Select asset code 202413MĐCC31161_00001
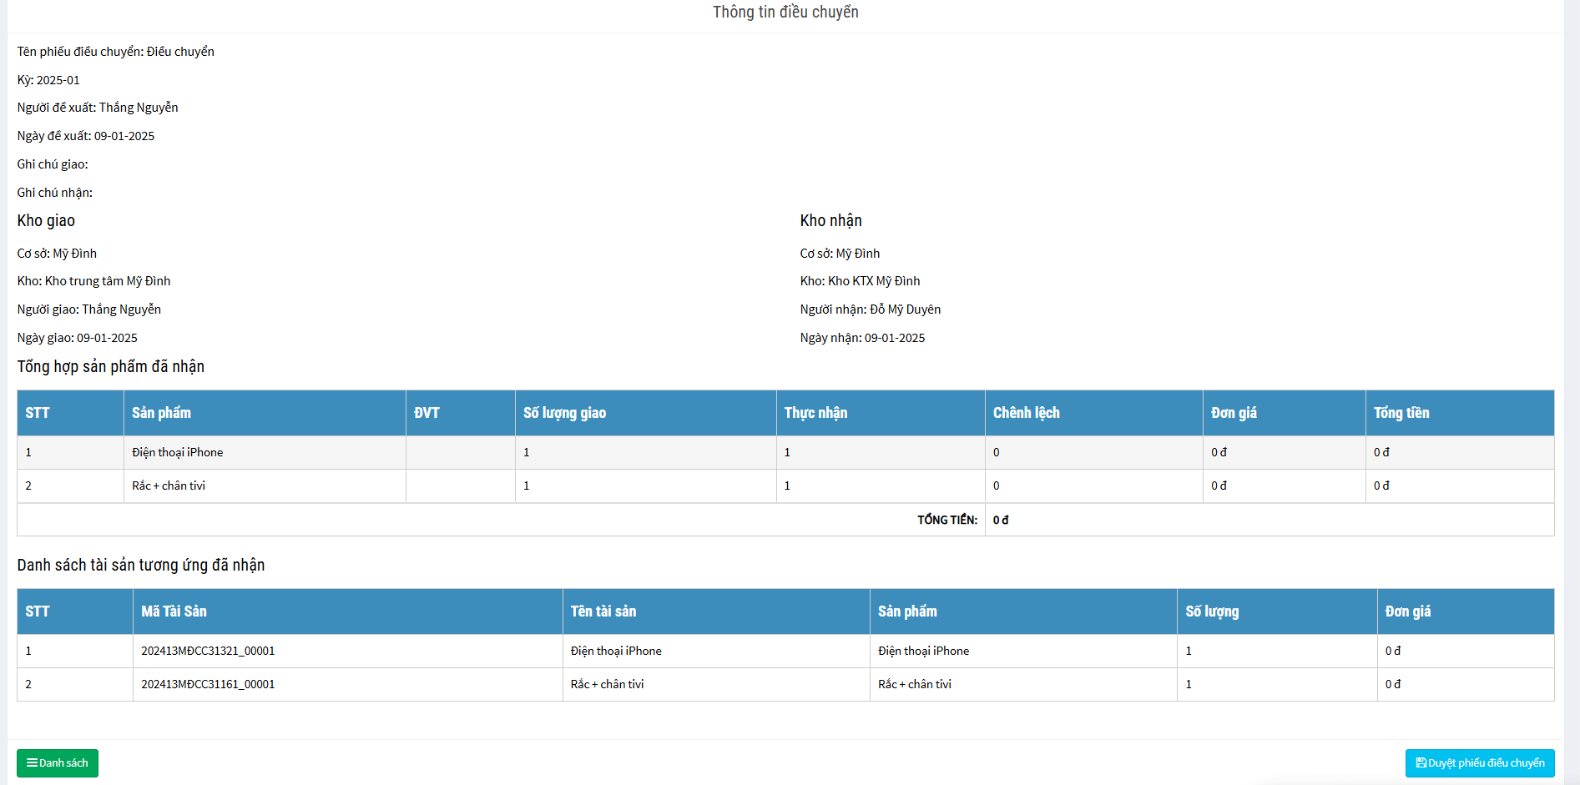The height and width of the screenshot is (785, 1580). [x=208, y=684]
